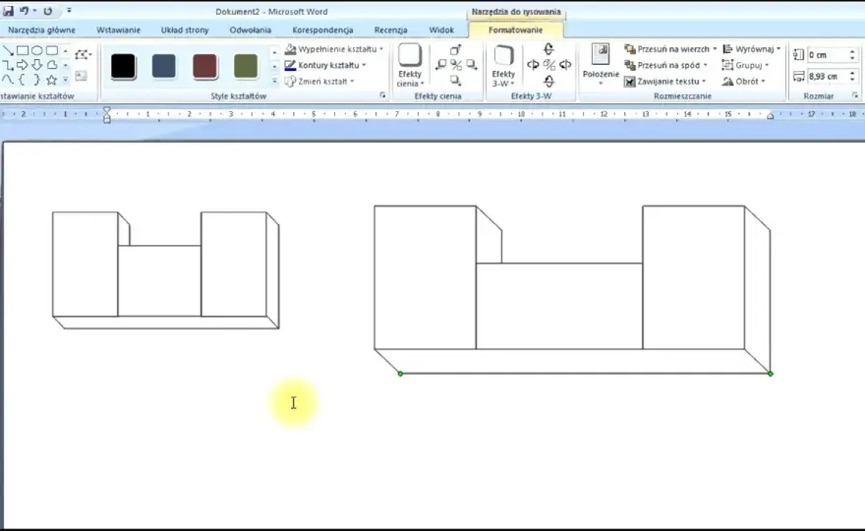Toggle 3-D effect on or off
Viewport: 865px width, 531px height.
click(x=548, y=65)
